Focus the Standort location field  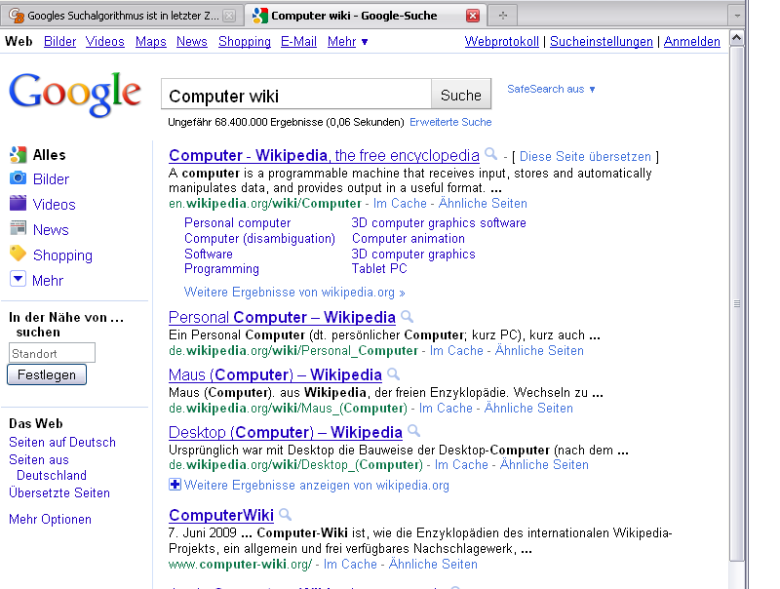coord(52,353)
